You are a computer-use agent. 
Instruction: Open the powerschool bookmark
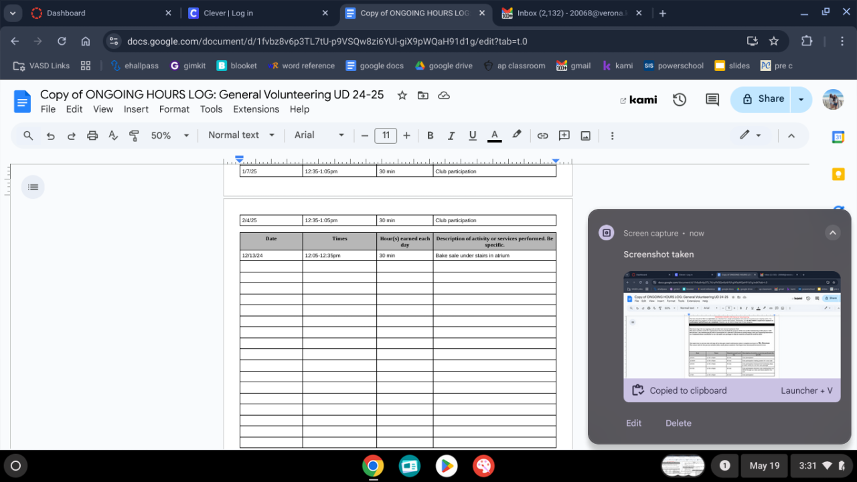(673, 66)
